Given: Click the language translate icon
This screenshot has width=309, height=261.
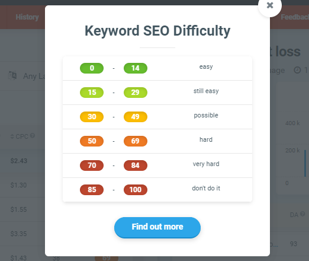Looking at the screenshot, I should (x=12, y=76).
